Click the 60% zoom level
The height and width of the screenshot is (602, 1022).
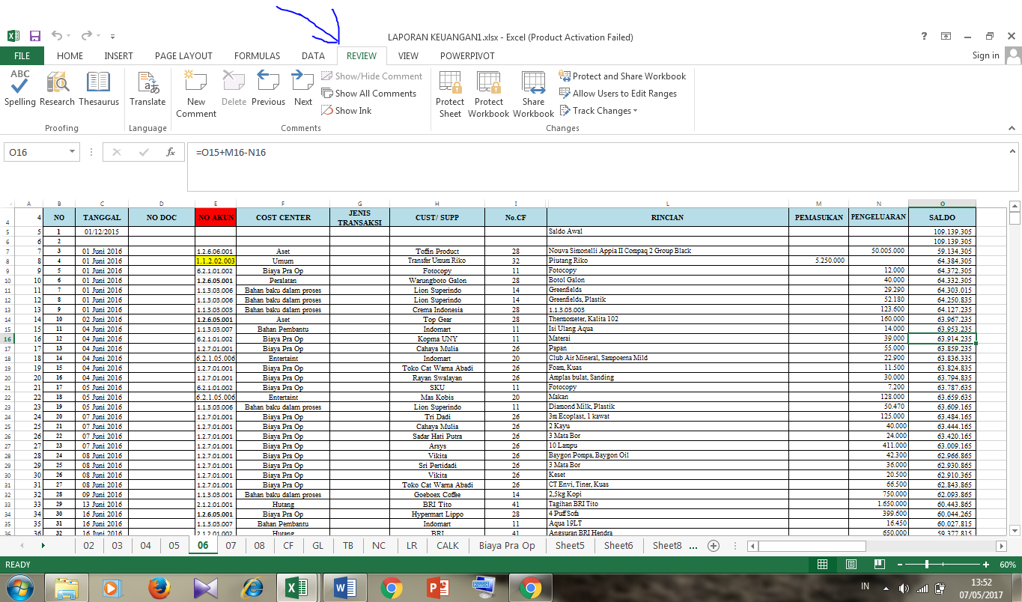tap(1008, 565)
